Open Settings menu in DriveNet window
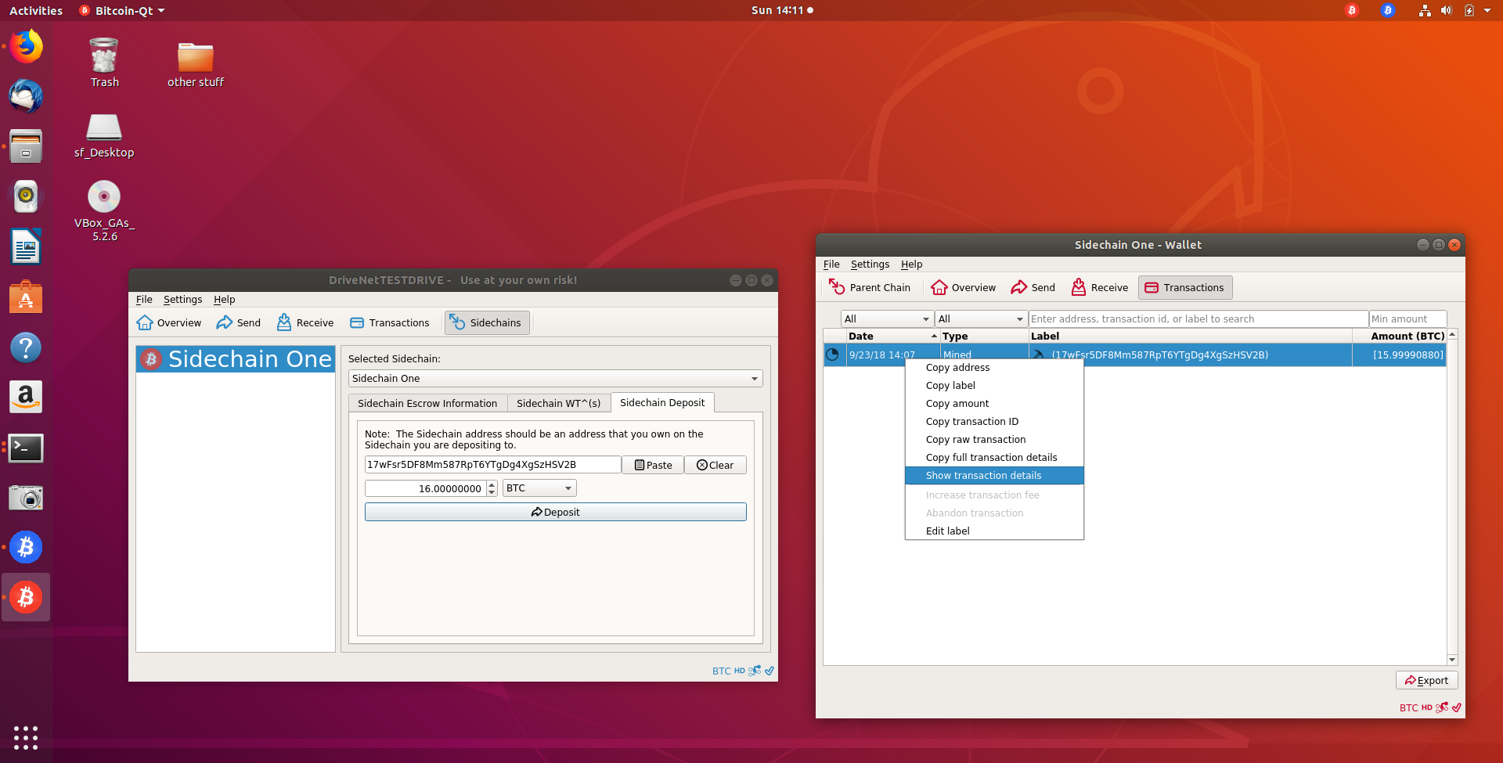 coord(182,299)
